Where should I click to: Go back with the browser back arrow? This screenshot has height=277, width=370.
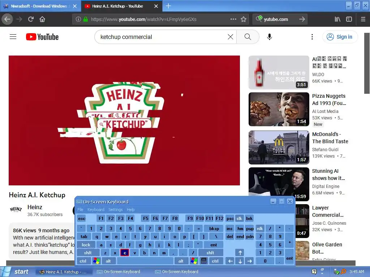click(x=7, y=19)
